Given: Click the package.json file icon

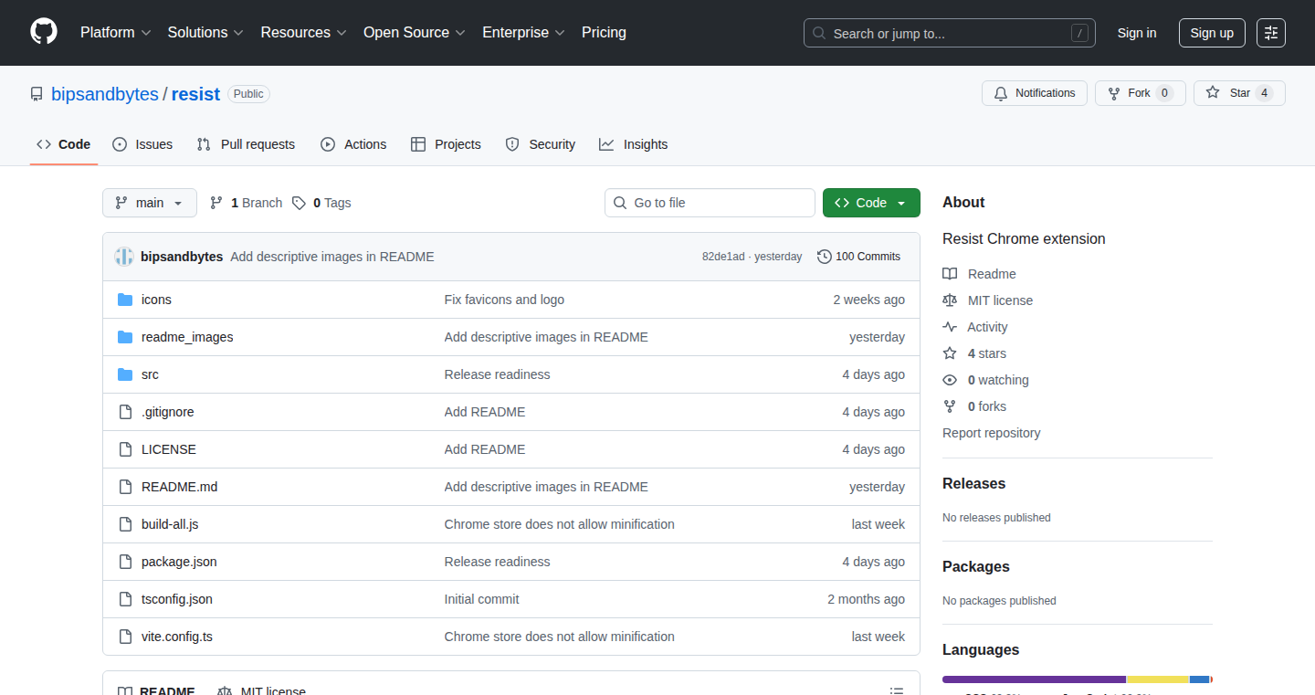Looking at the screenshot, I should (x=125, y=562).
